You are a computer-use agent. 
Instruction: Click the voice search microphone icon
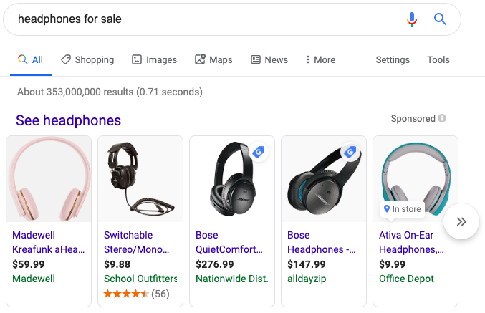412,19
